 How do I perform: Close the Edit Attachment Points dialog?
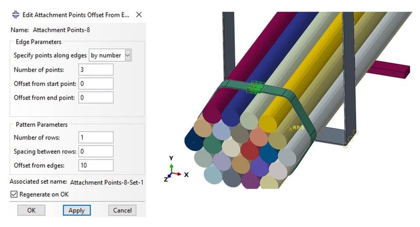pyautogui.click(x=139, y=15)
